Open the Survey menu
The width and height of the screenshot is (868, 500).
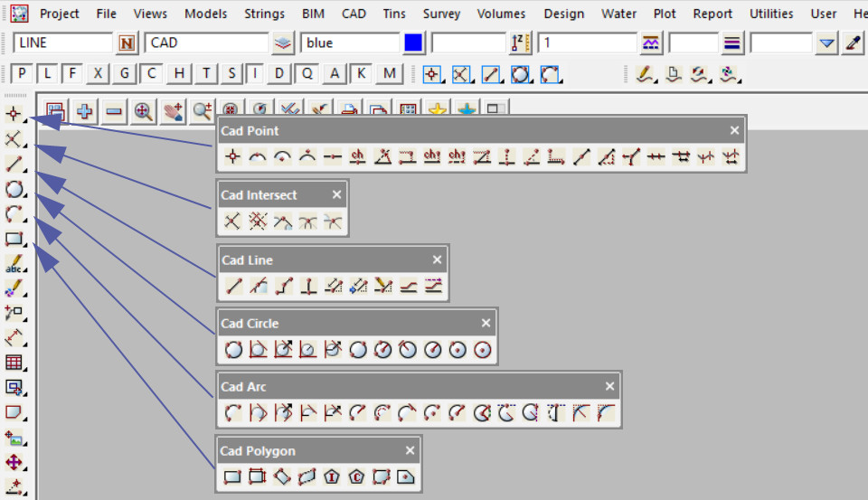pos(441,14)
